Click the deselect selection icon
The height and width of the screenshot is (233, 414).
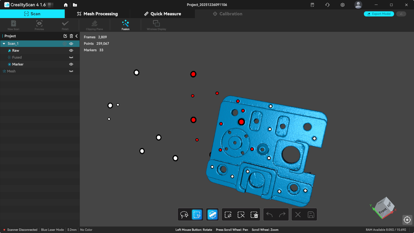coord(241,215)
